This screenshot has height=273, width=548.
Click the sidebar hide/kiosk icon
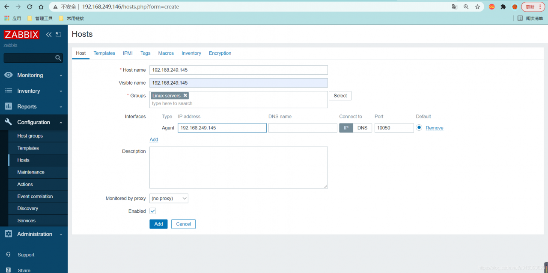(58, 35)
